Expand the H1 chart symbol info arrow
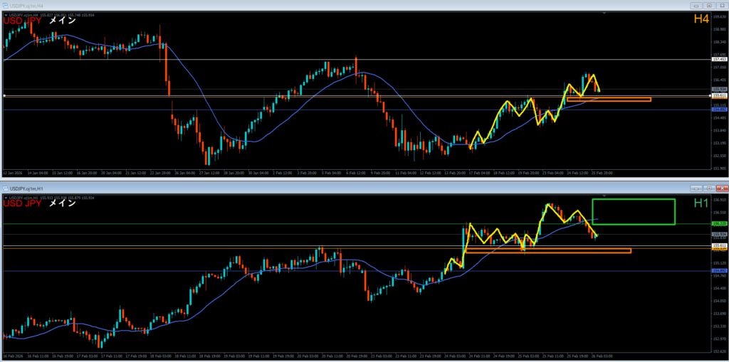 (x=5, y=196)
